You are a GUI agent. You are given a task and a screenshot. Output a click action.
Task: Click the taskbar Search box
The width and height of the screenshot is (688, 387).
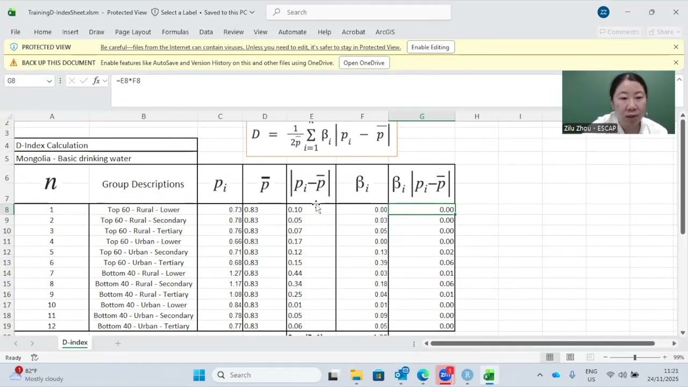coord(267,375)
